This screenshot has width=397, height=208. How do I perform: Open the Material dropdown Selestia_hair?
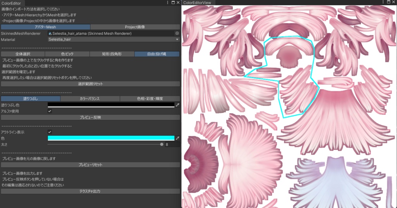[114, 39]
